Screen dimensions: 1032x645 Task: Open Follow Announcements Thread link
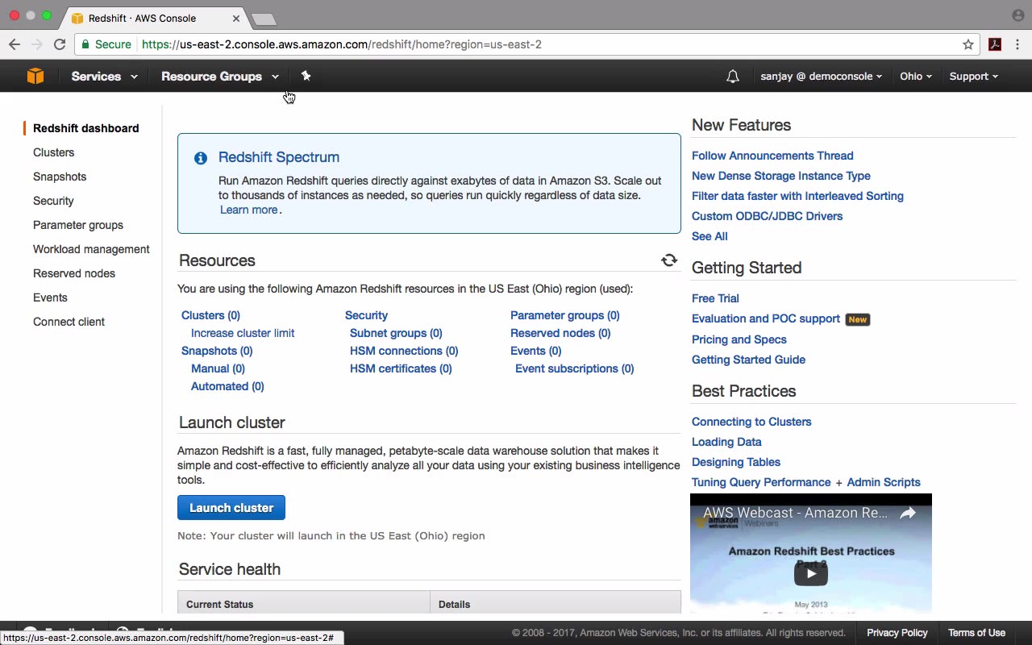tap(772, 156)
